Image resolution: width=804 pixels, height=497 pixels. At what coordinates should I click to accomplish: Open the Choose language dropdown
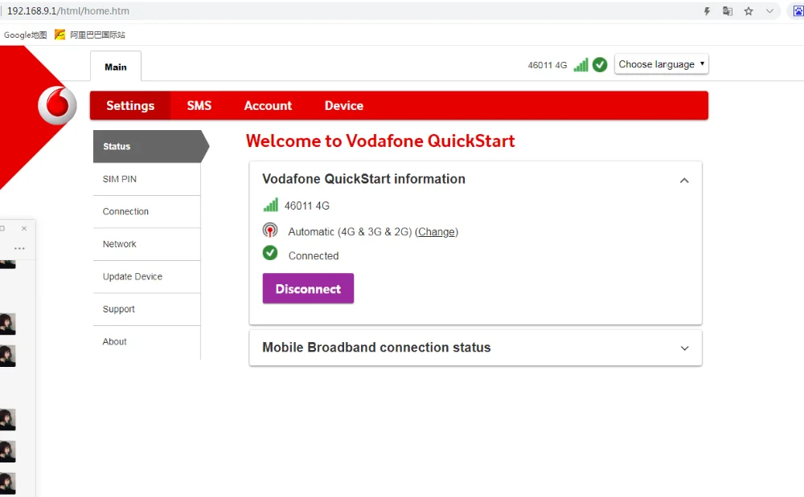tap(662, 64)
